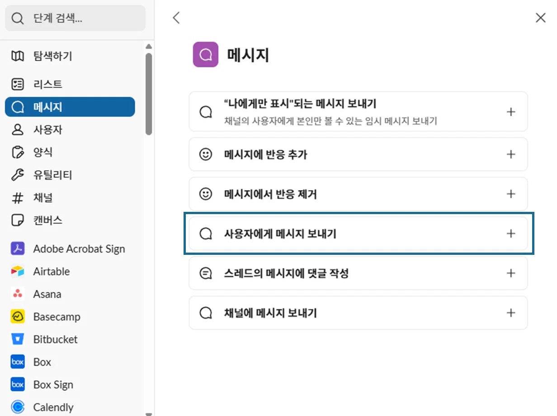This screenshot has height=416, width=557.
Task: Switch to the 사용자 category
Action: coord(47,130)
